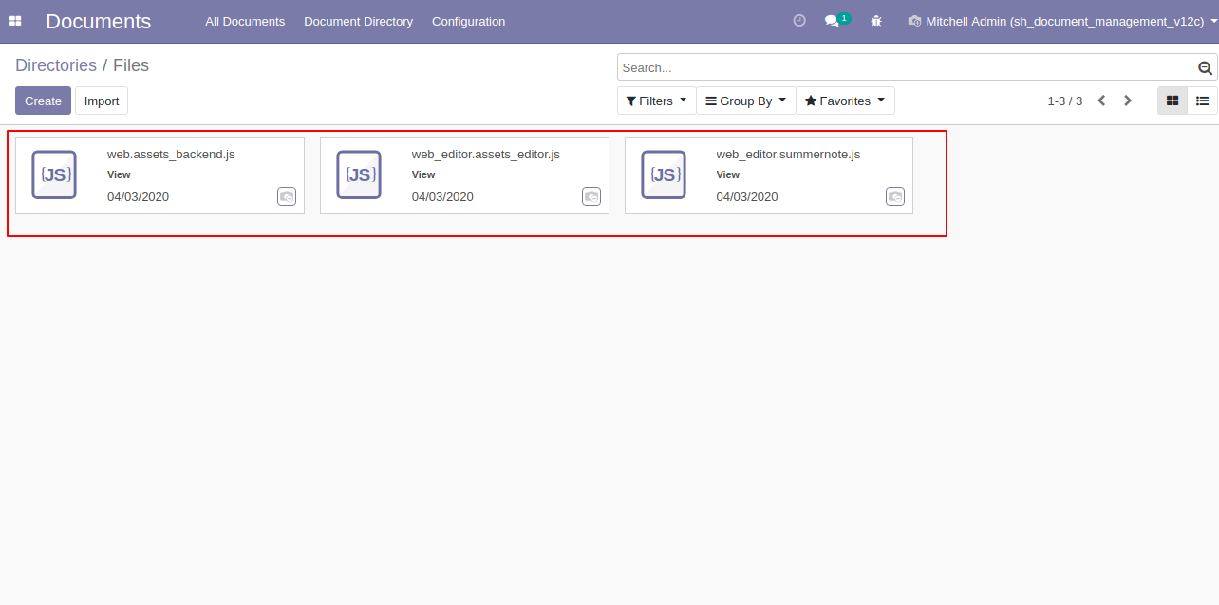The width and height of the screenshot is (1219, 605).
Task: Go back to Directories breadcrumb
Action: [x=56, y=65]
